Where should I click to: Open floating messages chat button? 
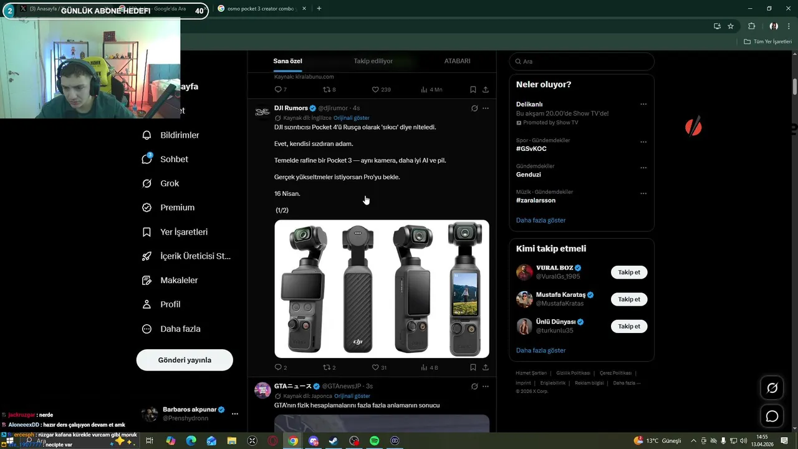[772, 416]
